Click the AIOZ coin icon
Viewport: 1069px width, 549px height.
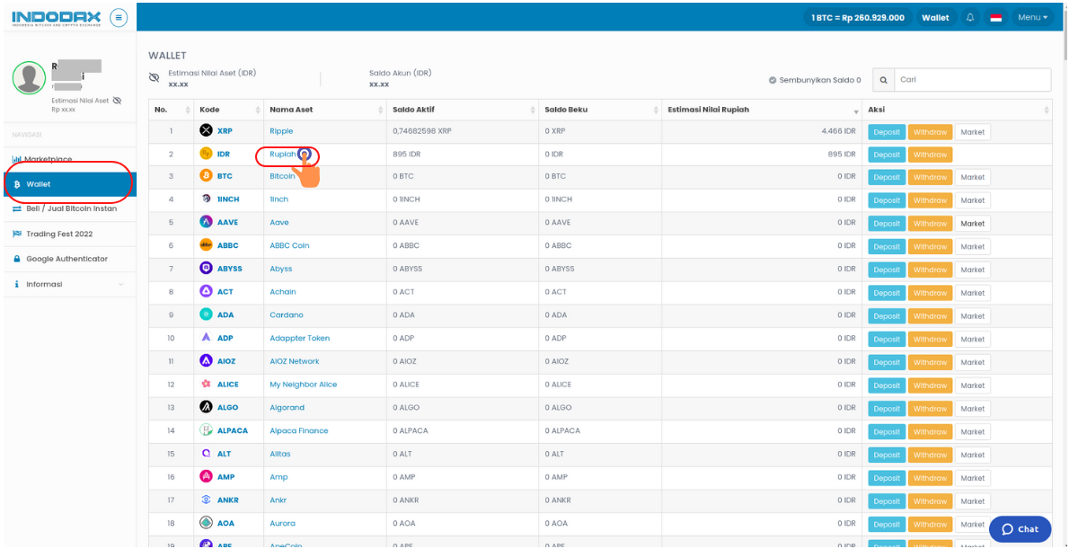click(x=206, y=361)
